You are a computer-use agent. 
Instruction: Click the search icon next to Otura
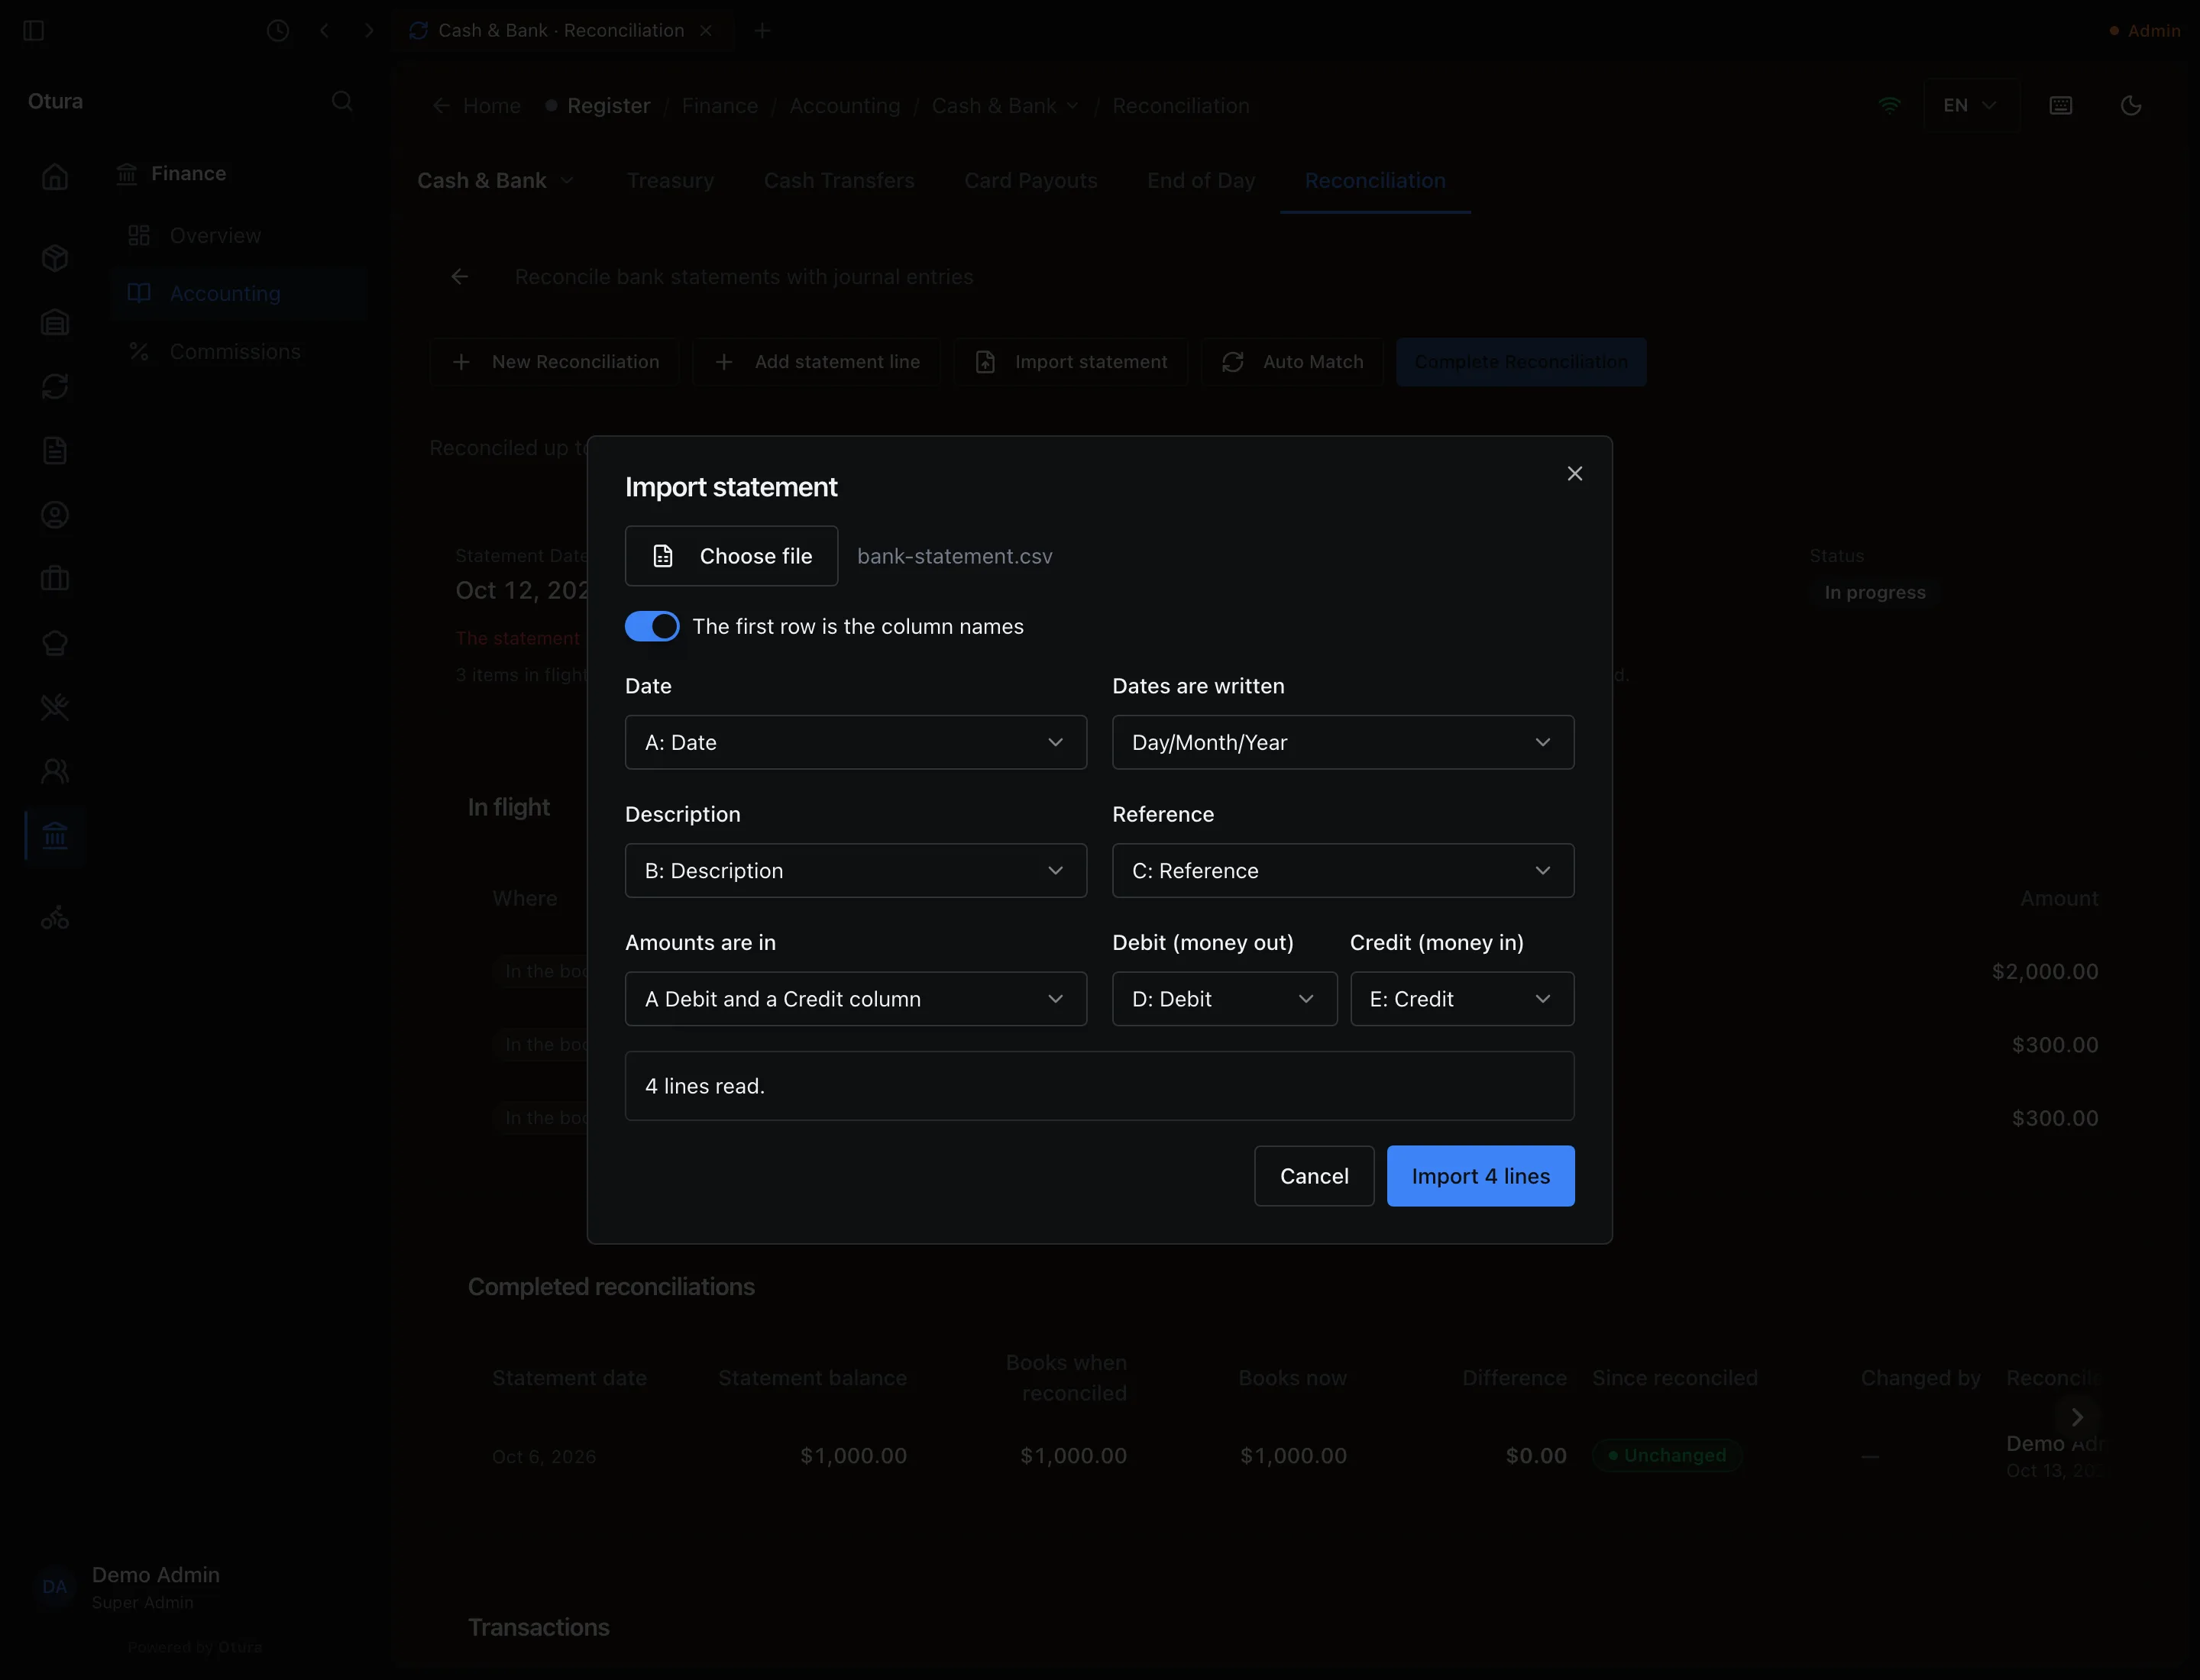click(342, 101)
